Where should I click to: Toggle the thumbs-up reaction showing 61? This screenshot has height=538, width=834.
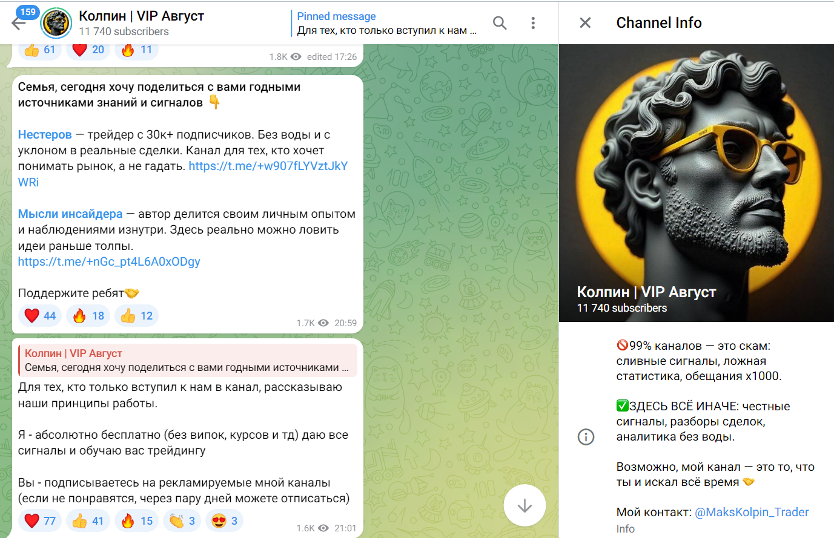39,50
